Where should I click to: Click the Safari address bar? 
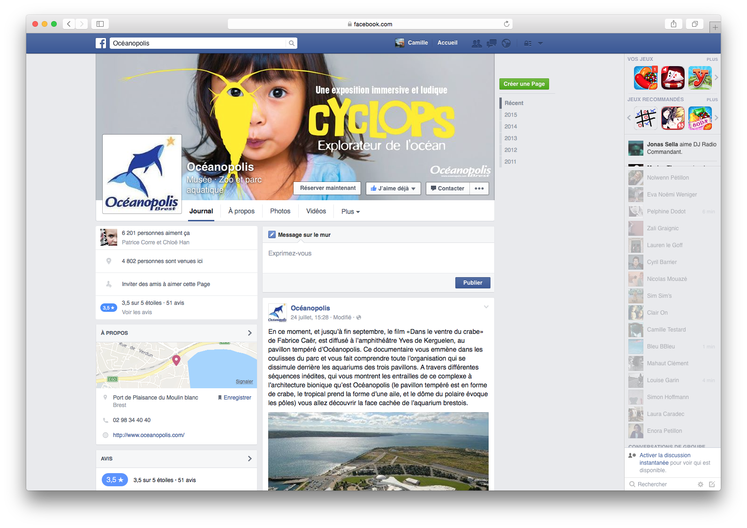pyautogui.click(x=370, y=24)
